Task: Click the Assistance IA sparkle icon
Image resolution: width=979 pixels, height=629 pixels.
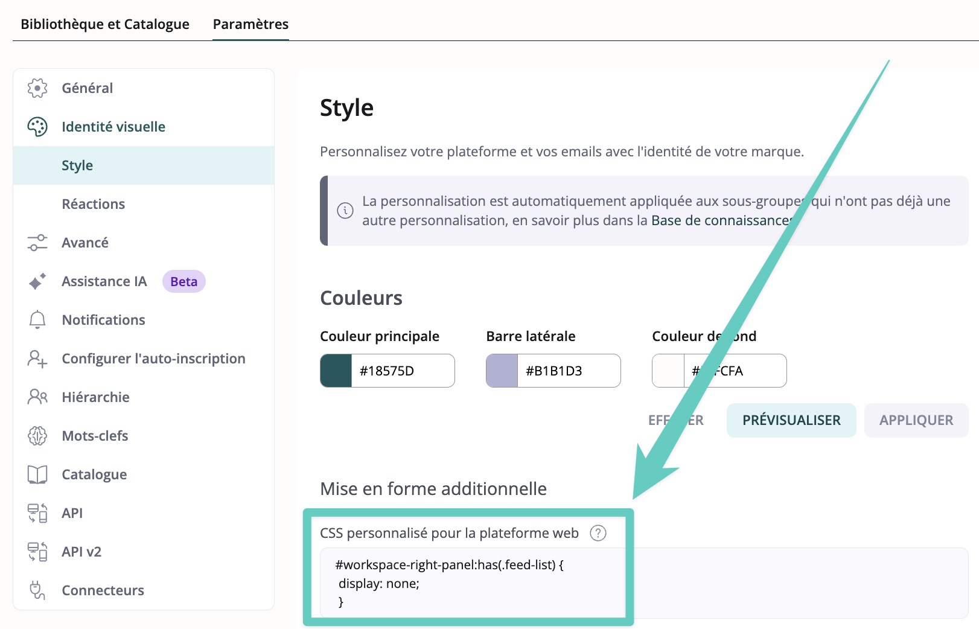Action: click(x=37, y=281)
